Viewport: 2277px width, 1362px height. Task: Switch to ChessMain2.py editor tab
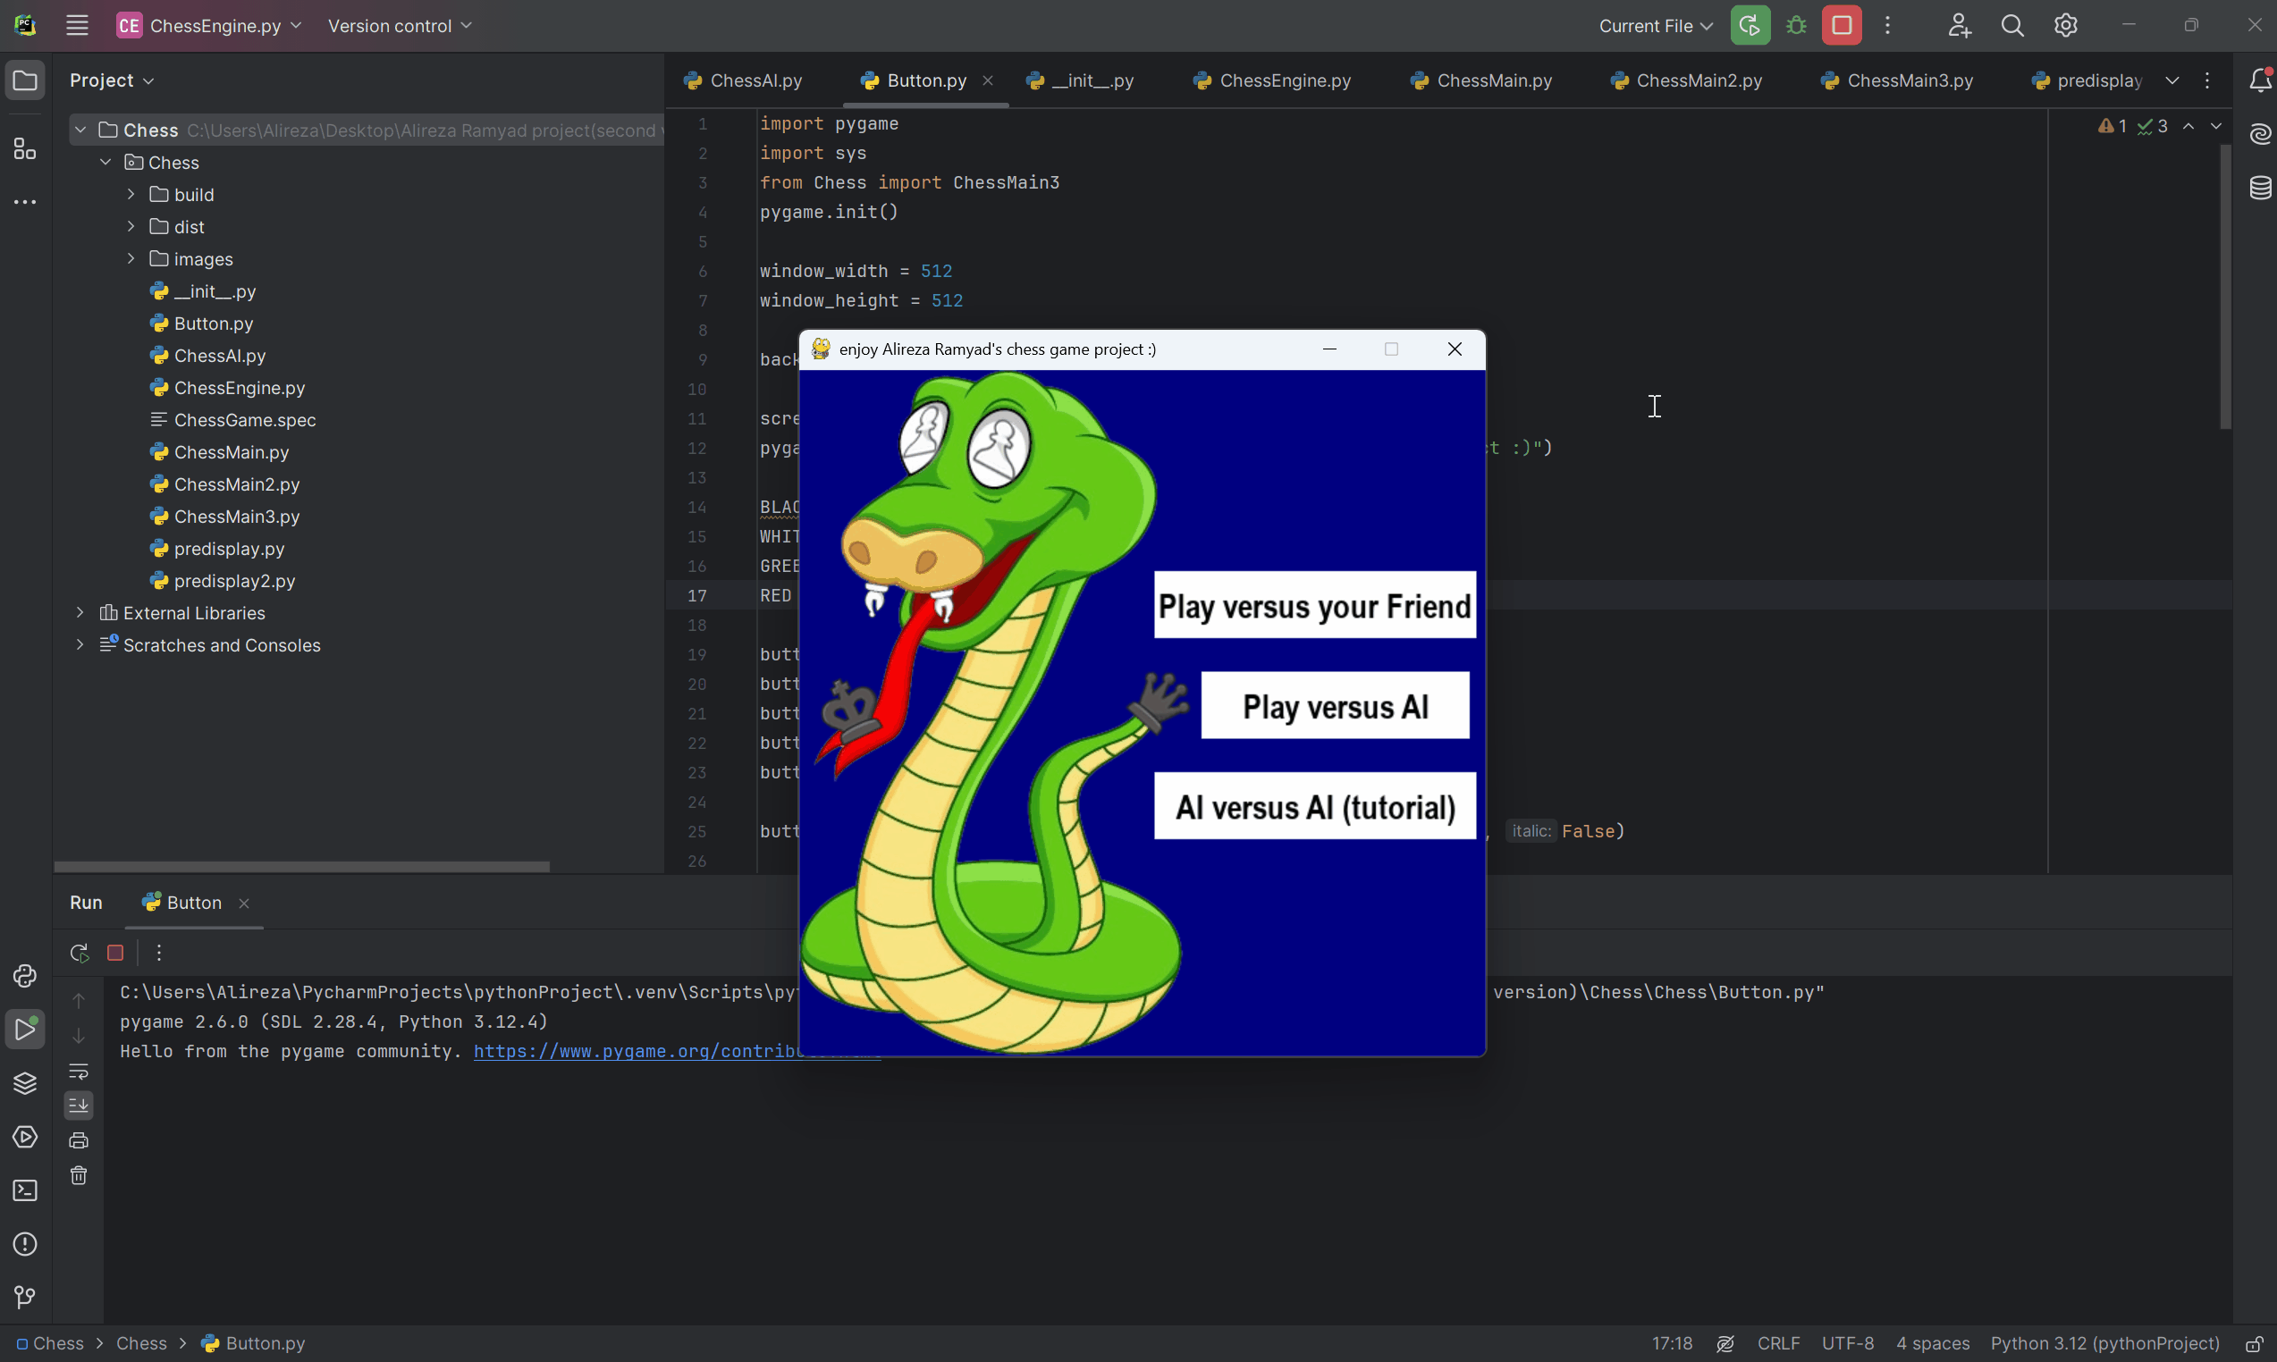(1687, 80)
